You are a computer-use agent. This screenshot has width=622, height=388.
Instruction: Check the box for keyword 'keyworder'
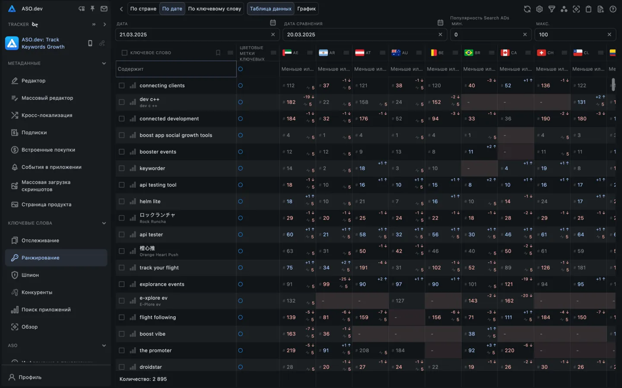pyautogui.click(x=122, y=169)
